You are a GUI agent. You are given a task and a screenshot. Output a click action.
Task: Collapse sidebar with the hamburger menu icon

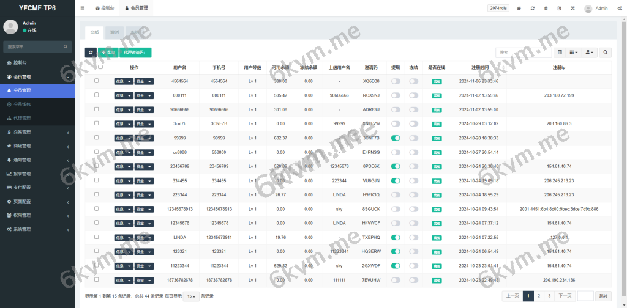pos(83,9)
